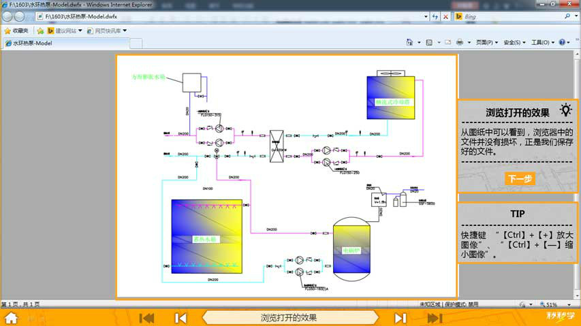This screenshot has height=326, width=581.
Task: Open the 安全(S) menu
Action: tap(514, 43)
